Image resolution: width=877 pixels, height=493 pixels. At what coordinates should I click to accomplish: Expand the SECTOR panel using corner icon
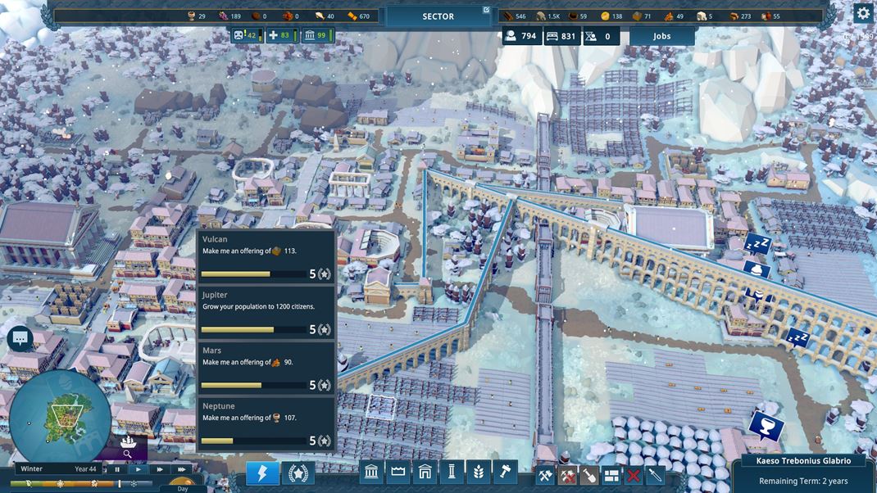(x=486, y=11)
